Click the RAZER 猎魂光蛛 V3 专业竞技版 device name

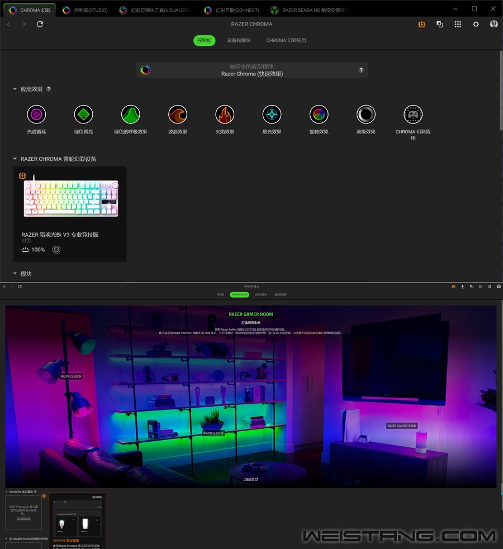point(60,235)
